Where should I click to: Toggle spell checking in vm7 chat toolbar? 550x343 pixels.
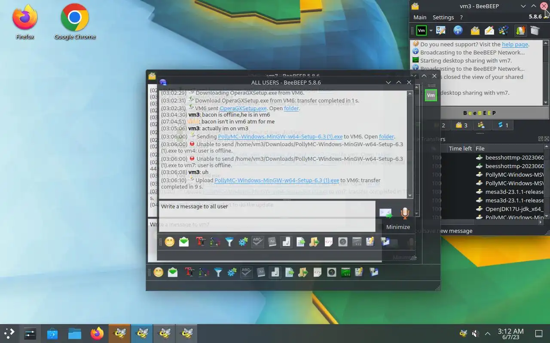coord(246,272)
